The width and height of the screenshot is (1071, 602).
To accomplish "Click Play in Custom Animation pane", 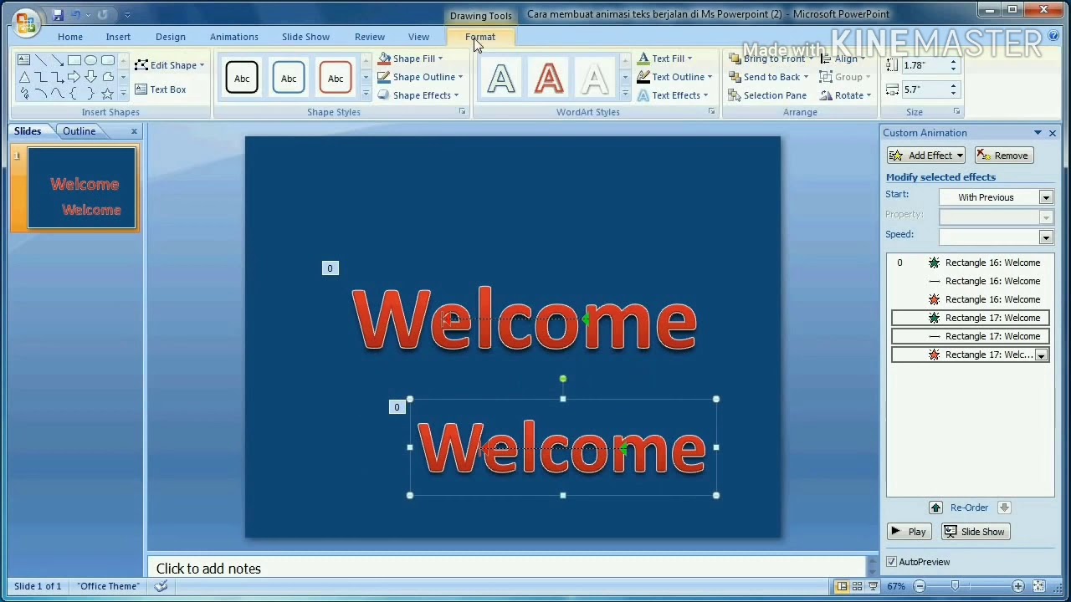I will pyautogui.click(x=909, y=532).
